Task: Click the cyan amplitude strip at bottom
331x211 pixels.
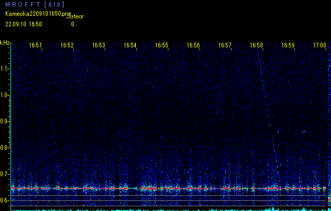Action: click(169, 209)
